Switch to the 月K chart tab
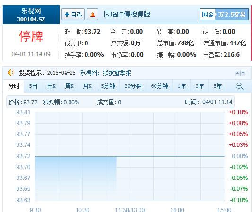Image resolution: width=252 pixels, height=212 pixels. tap(87, 86)
